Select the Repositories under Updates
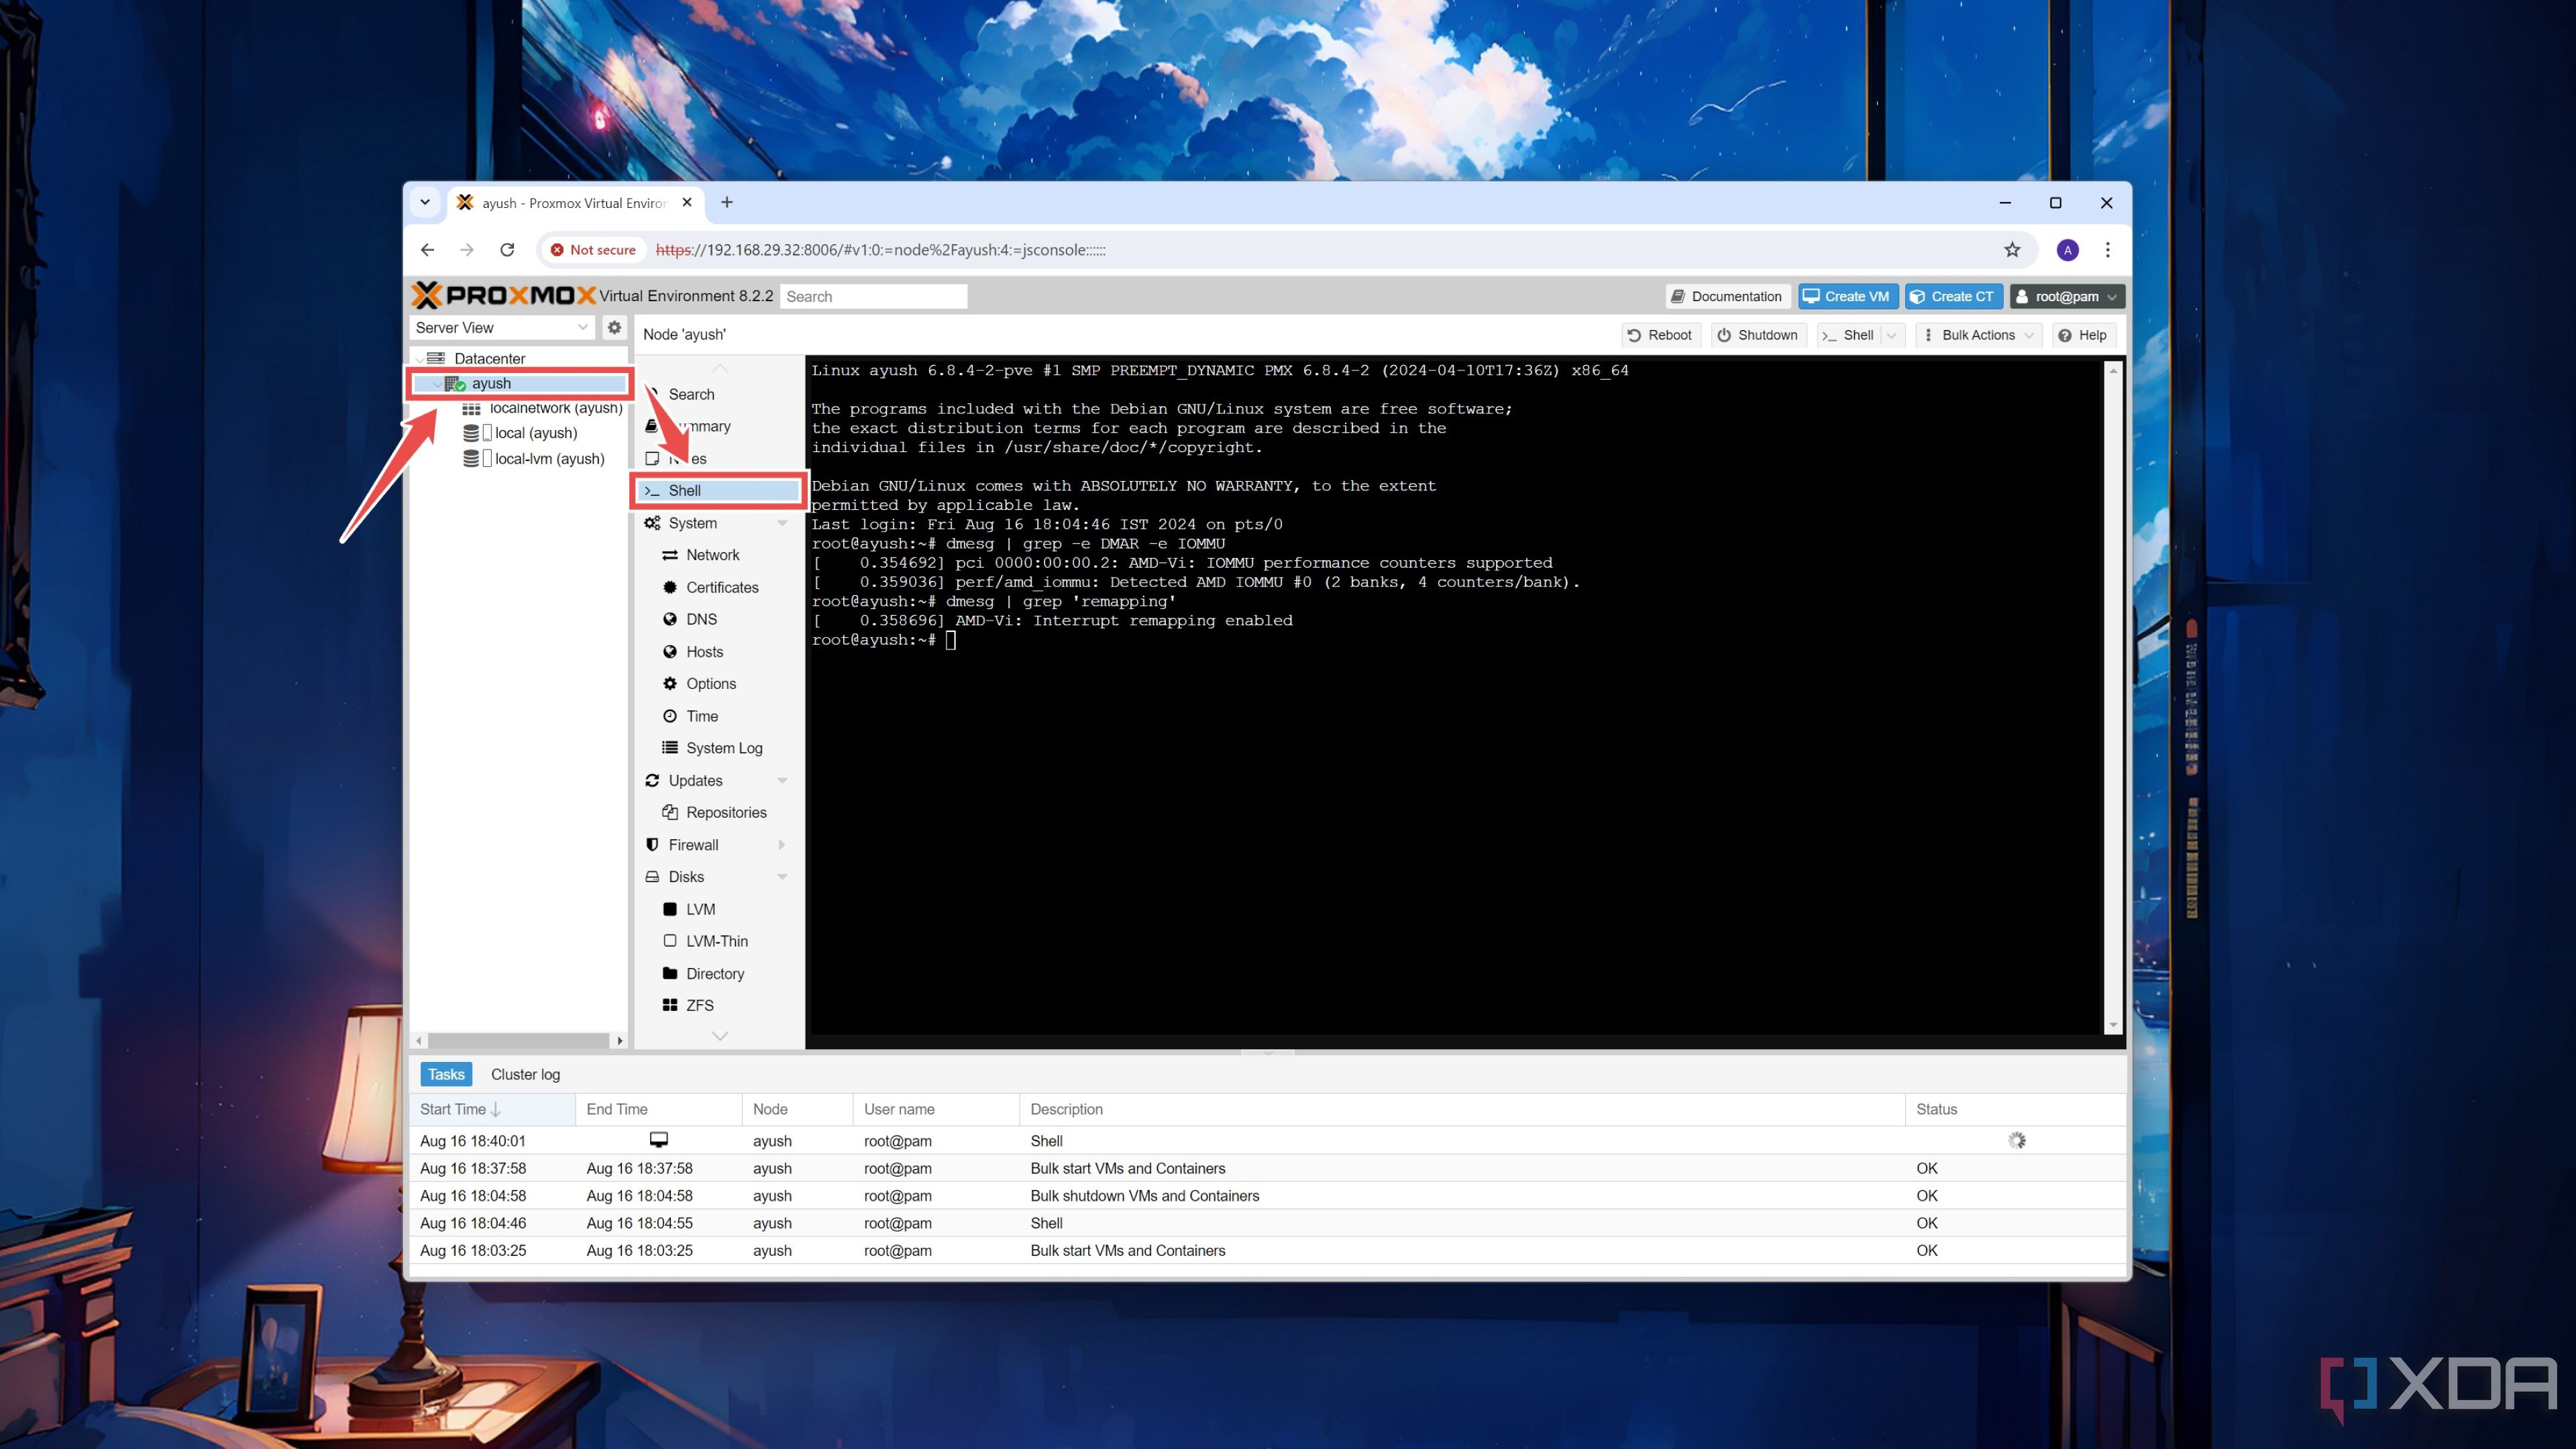Viewport: 2576px width, 1449px height. tap(725, 812)
